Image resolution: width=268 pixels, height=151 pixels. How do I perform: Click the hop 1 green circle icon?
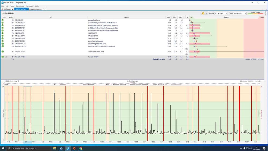[3, 20]
